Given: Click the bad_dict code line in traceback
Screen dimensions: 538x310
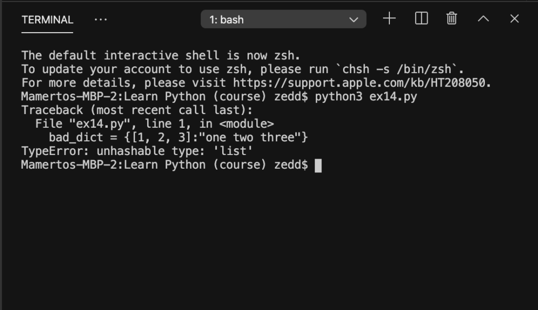Looking at the screenshot, I should (x=178, y=137).
